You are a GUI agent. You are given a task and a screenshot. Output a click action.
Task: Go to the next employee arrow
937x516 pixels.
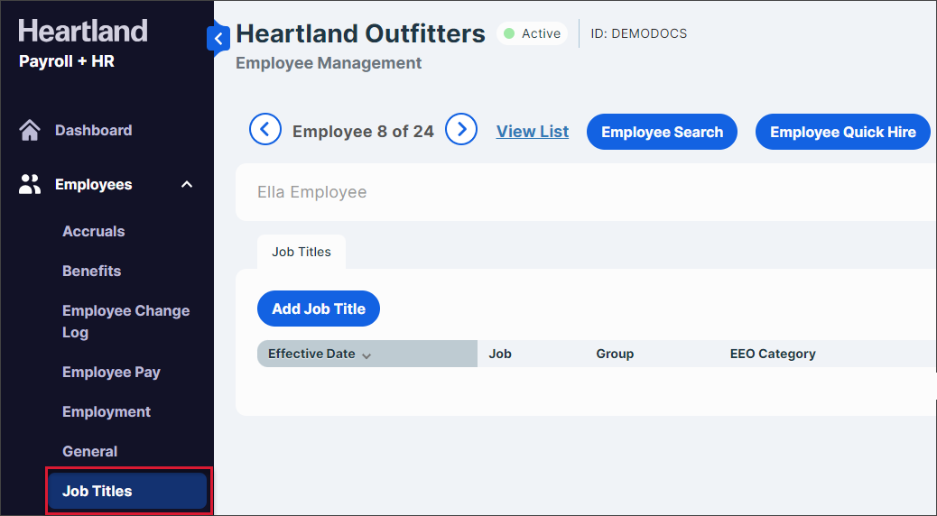tap(461, 131)
